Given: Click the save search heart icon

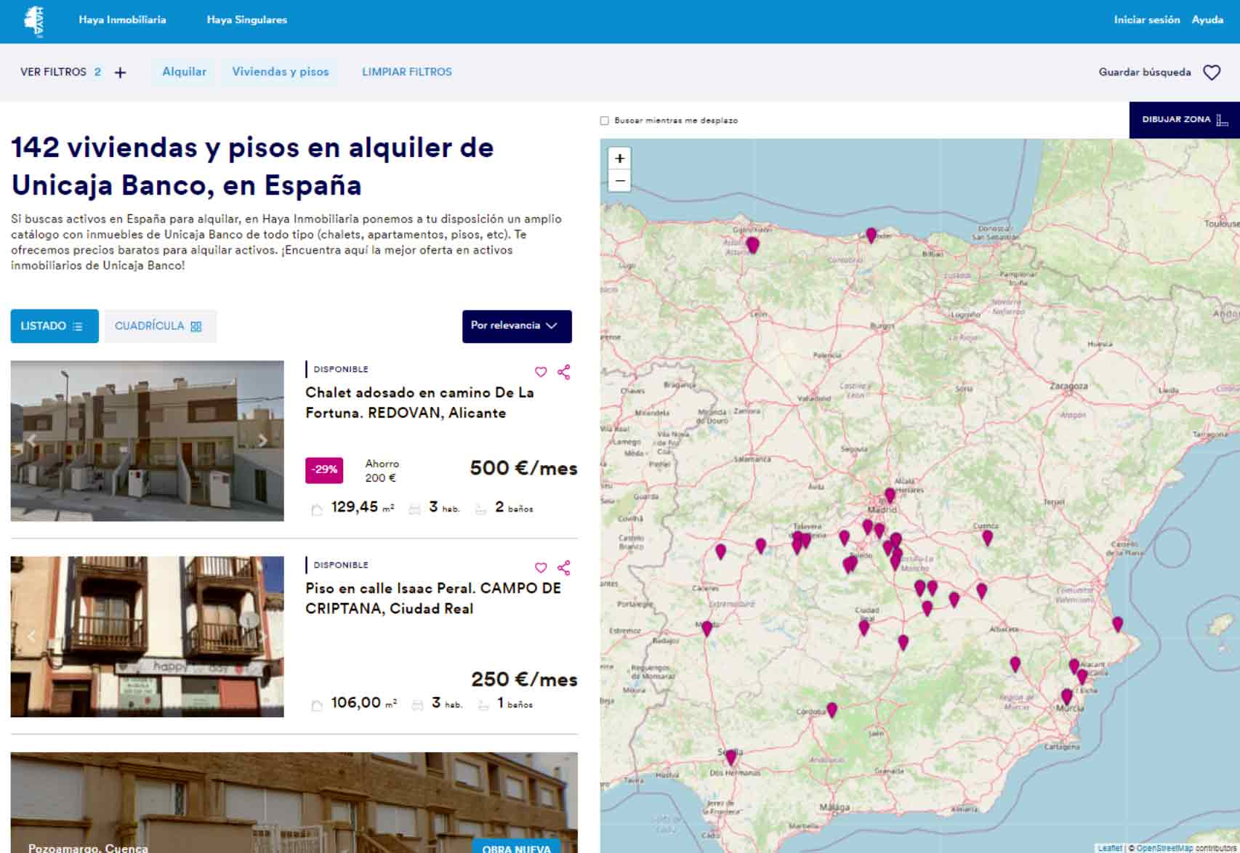Looking at the screenshot, I should [x=1211, y=73].
